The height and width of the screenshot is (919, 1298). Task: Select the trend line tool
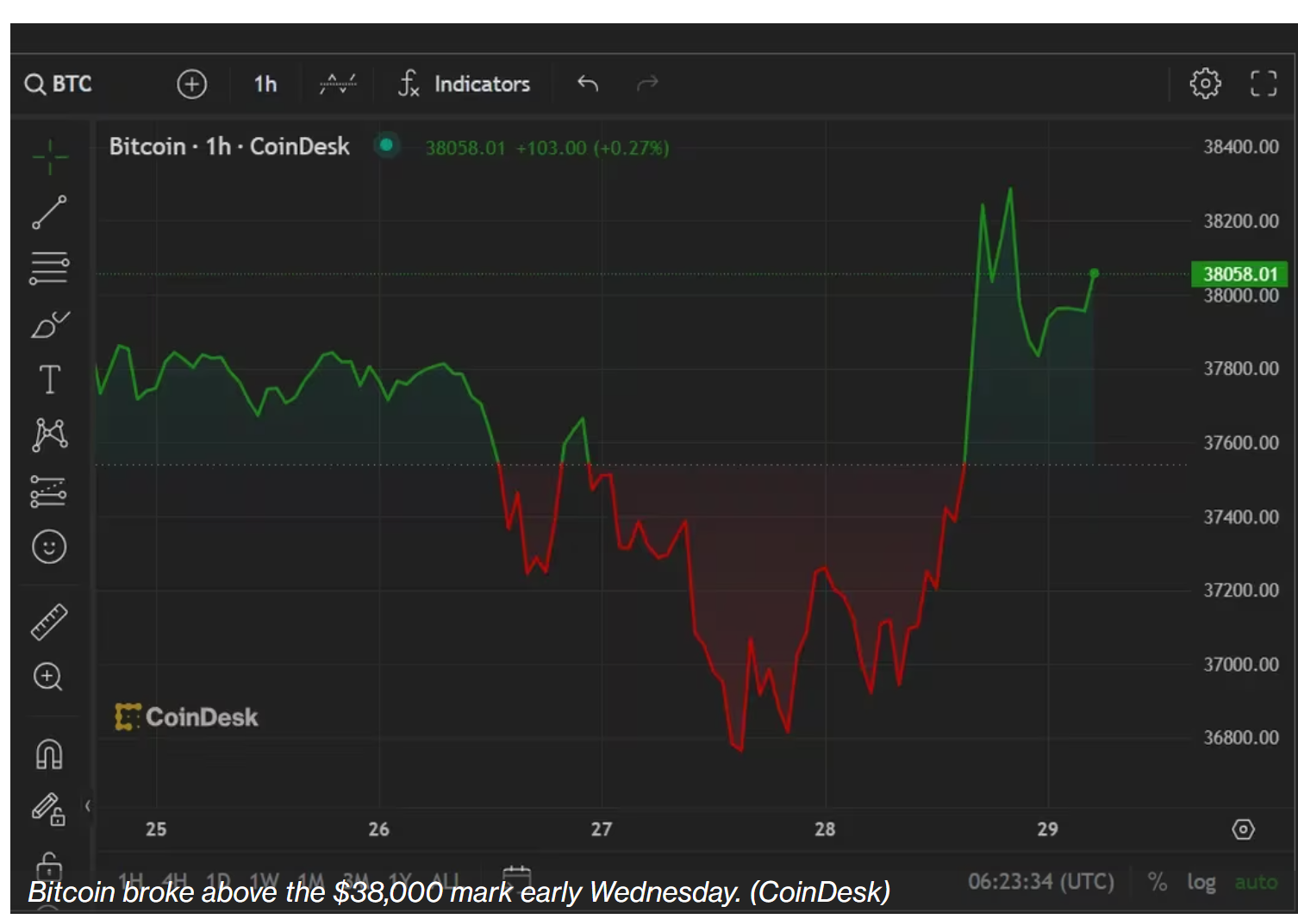tap(49, 212)
